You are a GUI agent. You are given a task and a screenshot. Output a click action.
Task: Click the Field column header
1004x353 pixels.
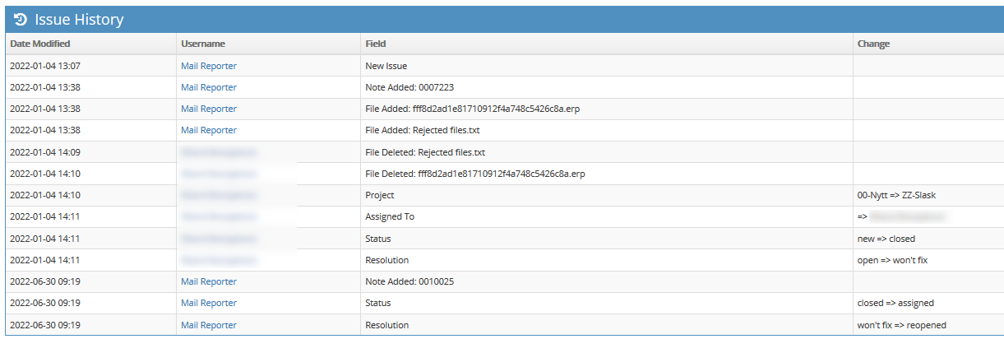pos(376,44)
